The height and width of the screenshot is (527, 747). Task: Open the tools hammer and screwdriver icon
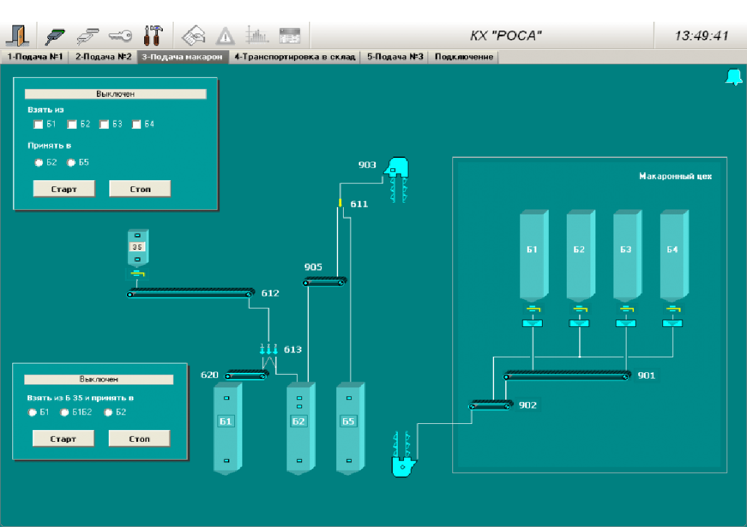152,35
